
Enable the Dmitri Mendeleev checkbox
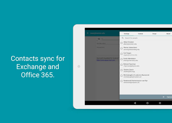(x=122, y=59)
